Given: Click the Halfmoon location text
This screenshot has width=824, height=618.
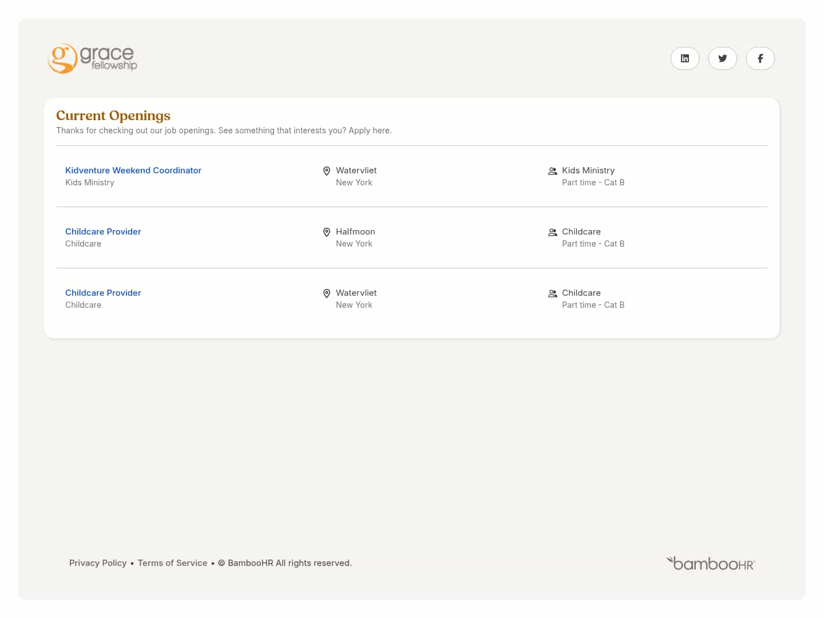Looking at the screenshot, I should [x=355, y=232].
